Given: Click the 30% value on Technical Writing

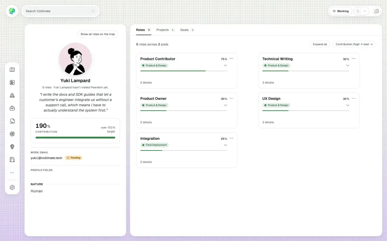Looking at the screenshot, I should 346,59.
